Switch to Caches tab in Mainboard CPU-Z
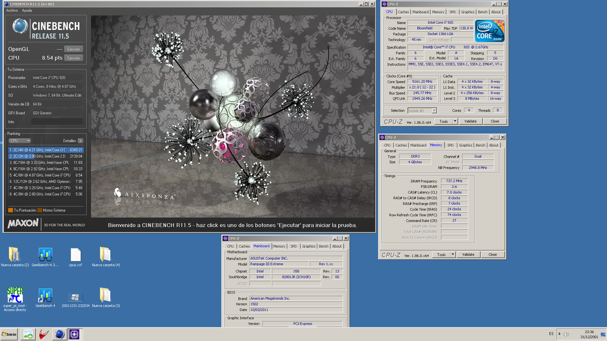The height and width of the screenshot is (341, 607). (244, 246)
